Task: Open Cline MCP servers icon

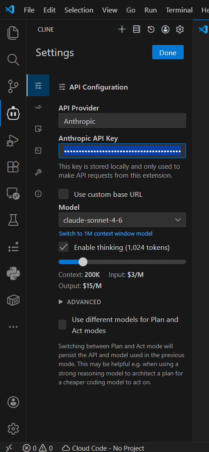Action: click(137, 29)
